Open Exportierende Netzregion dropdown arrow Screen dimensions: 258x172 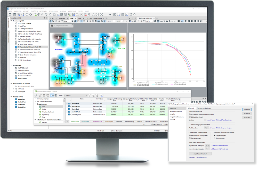(x=206, y=145)
